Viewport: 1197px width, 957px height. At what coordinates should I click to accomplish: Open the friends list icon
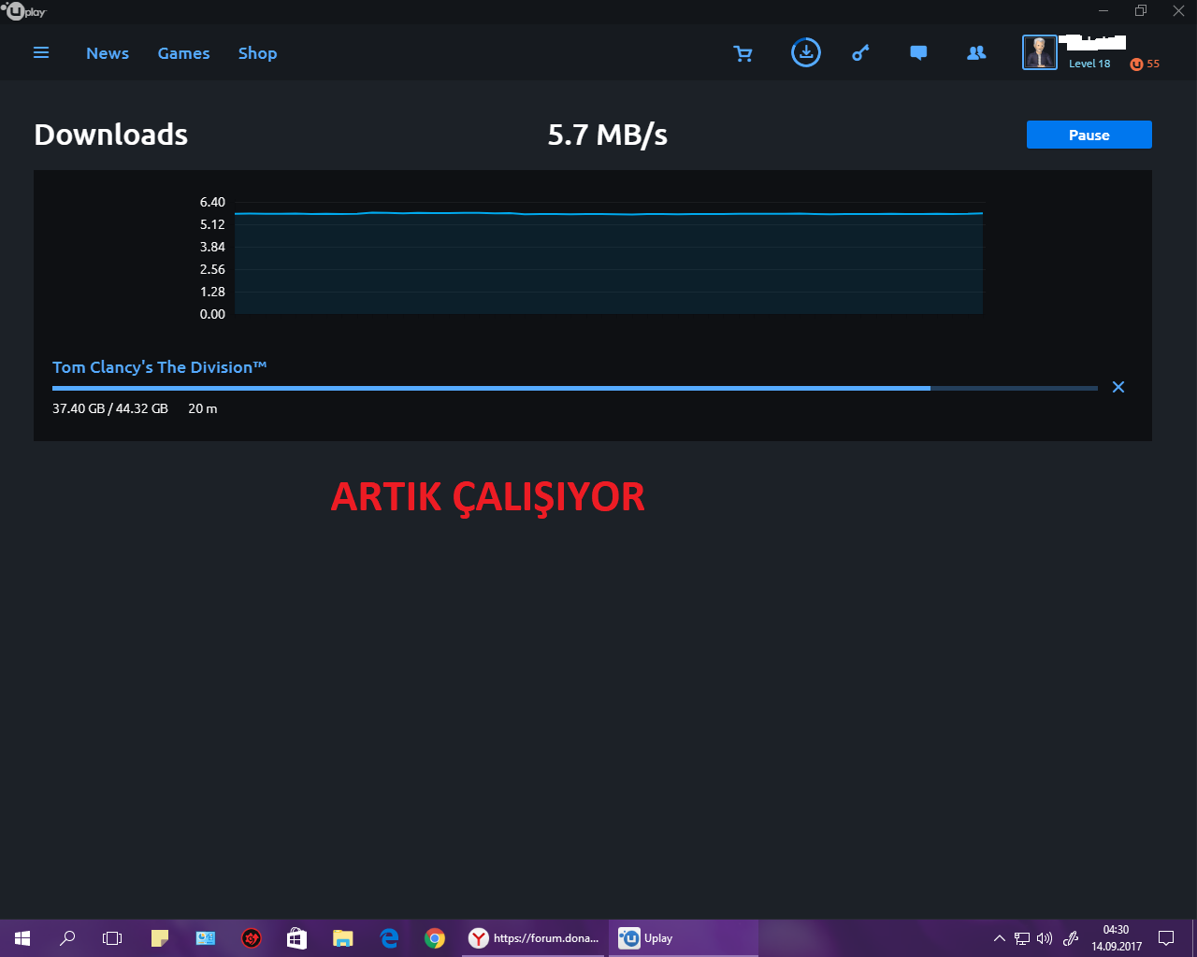click(976, 53)
